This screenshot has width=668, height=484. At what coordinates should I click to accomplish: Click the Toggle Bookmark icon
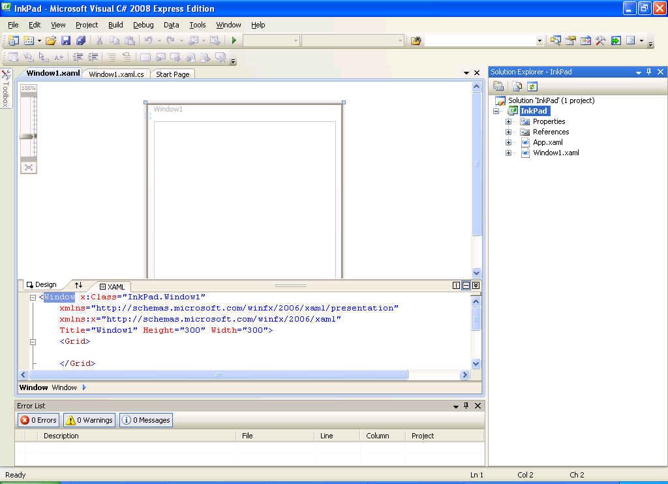[x=145, y=57]
